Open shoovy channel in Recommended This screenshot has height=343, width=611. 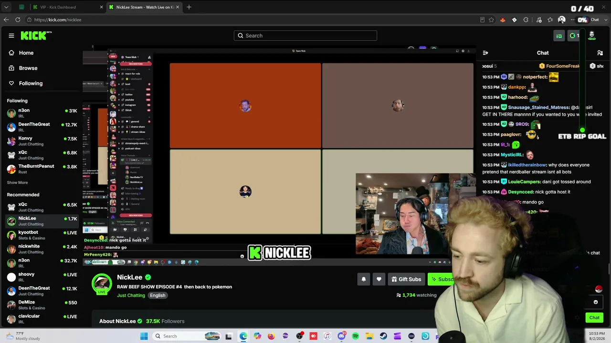coord(42,277)
